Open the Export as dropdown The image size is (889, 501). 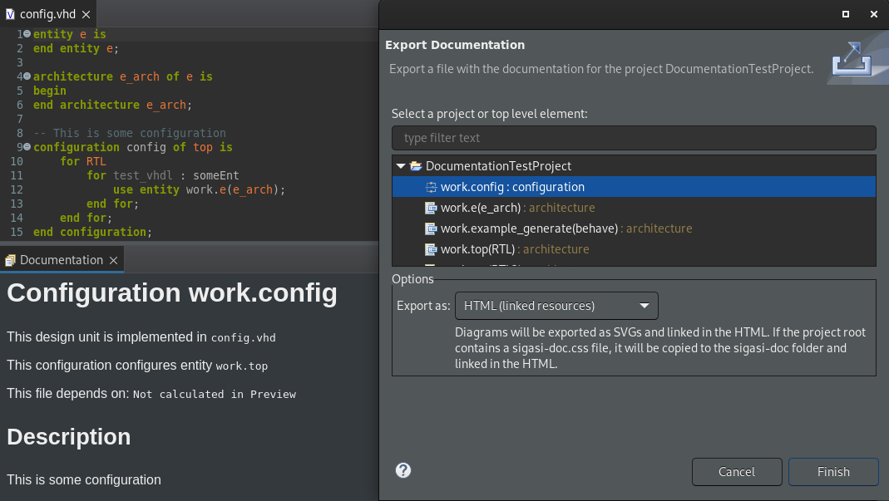pyautogui.click(x=556, y=306)
